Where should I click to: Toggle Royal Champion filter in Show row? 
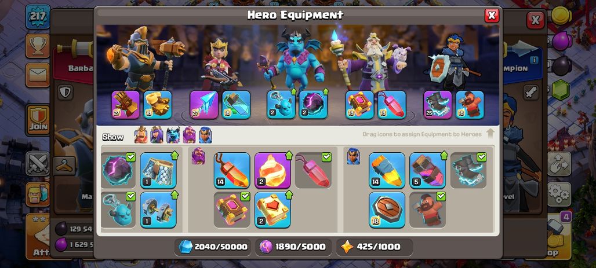coord(205,135)
